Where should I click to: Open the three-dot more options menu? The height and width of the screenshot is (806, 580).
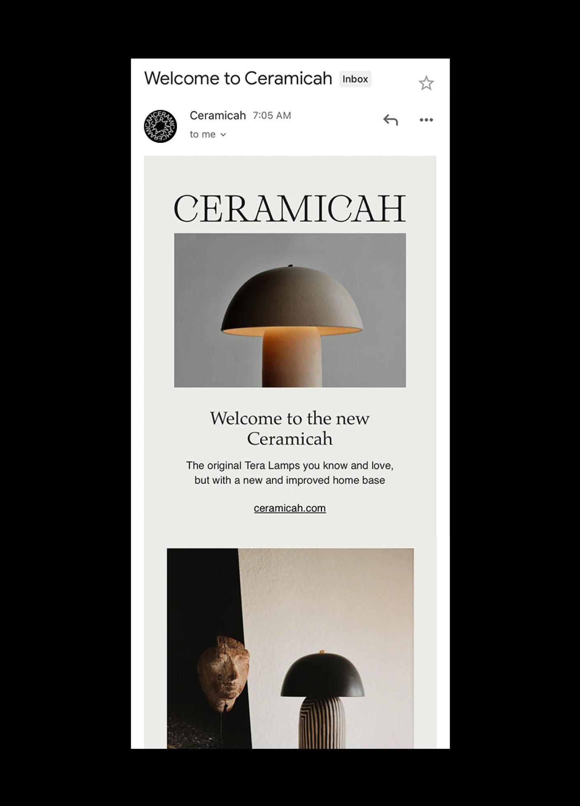point(426,120)
